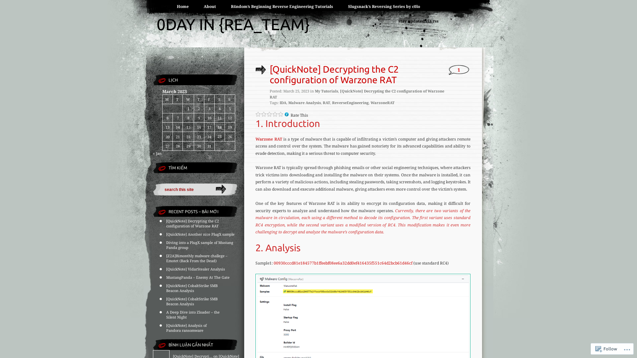The width and height of the screenshot is (637, 358).
Task: Expand the R4ndom's Beginning Reverse Engineering Tutorials dropdown
Action: (282, 6)
